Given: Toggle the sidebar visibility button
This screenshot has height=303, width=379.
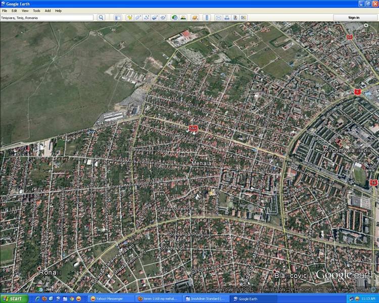Looking at the screenshot, I should (117, 17).
